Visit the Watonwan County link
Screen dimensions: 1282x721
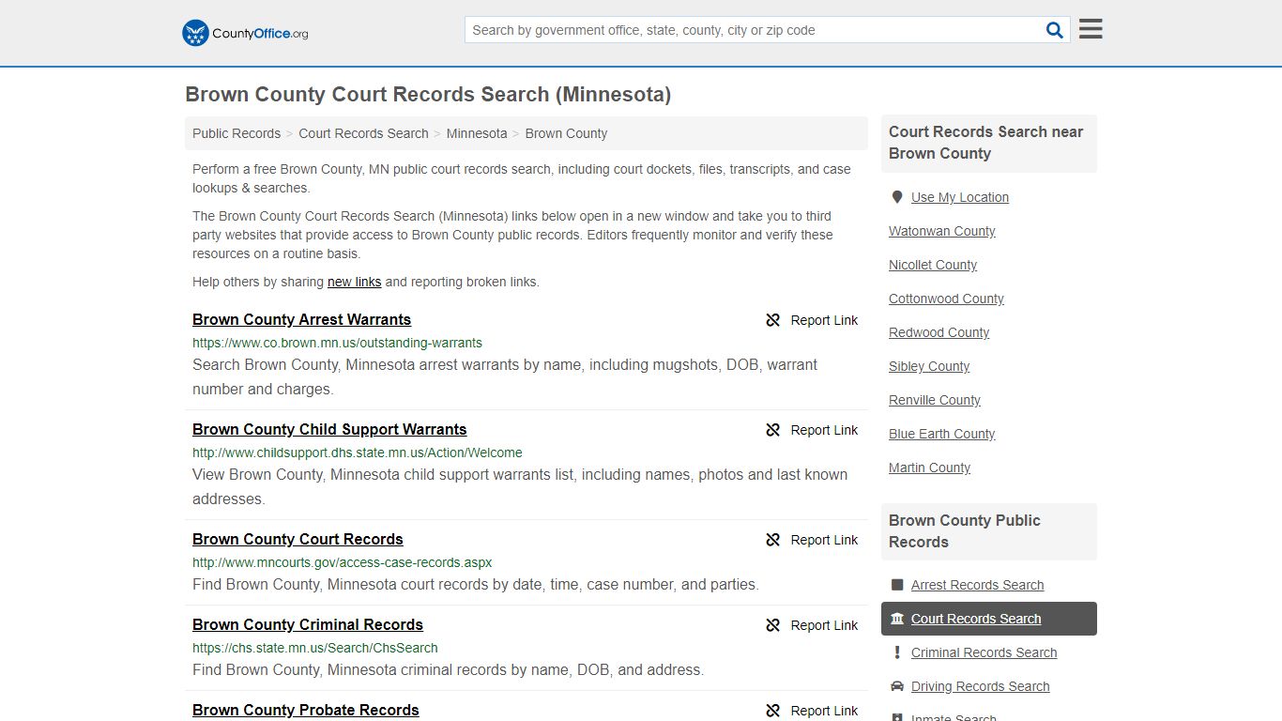(941, 231)
